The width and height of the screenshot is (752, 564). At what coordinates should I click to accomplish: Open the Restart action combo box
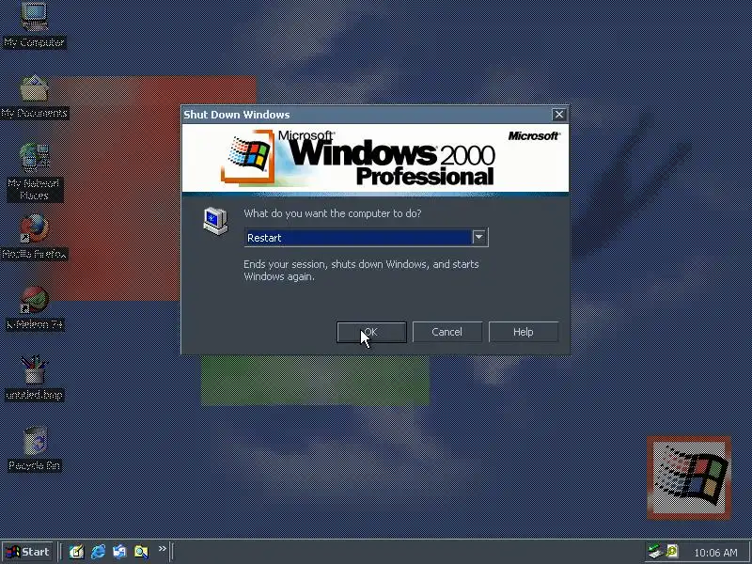366,238
